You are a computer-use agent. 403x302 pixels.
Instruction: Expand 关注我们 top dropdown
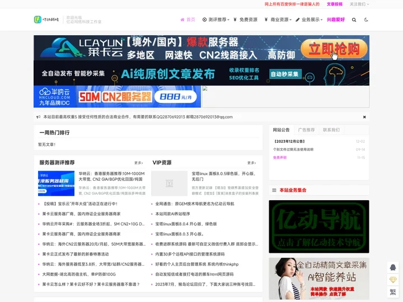pos(359,4)
